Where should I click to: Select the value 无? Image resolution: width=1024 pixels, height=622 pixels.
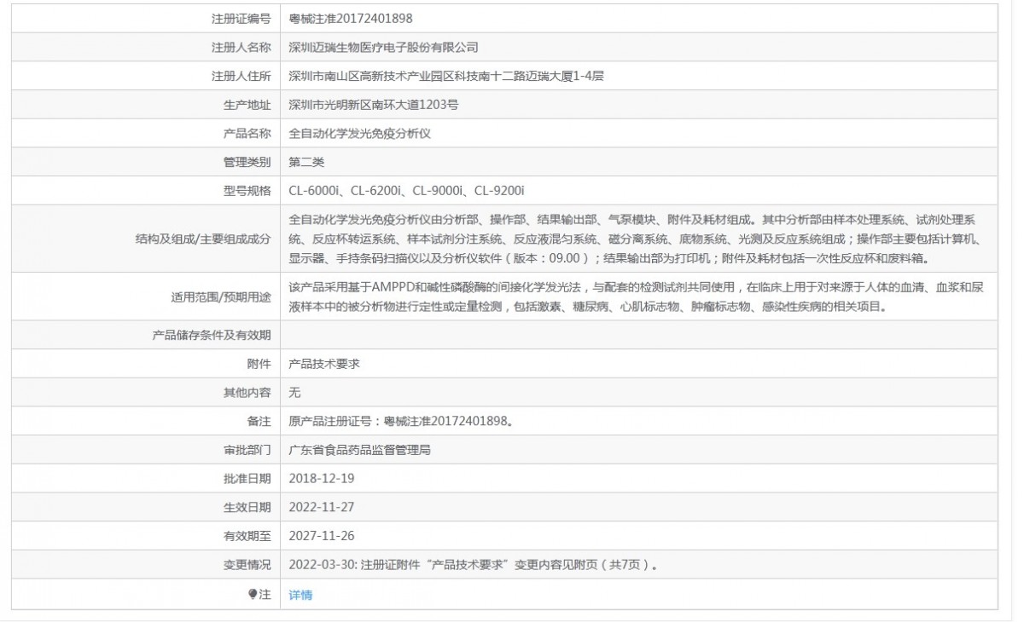coord(295,393)
